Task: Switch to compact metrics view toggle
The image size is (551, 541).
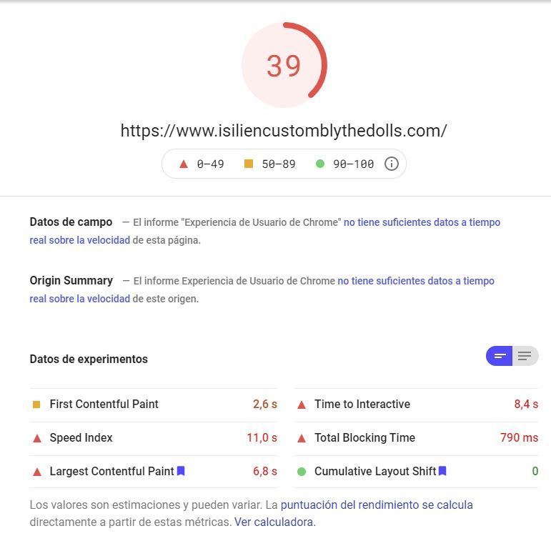Action: 499,356
